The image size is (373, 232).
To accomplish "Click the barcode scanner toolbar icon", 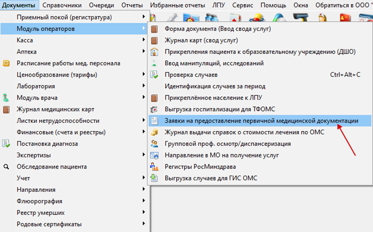I will pos(300,18).
